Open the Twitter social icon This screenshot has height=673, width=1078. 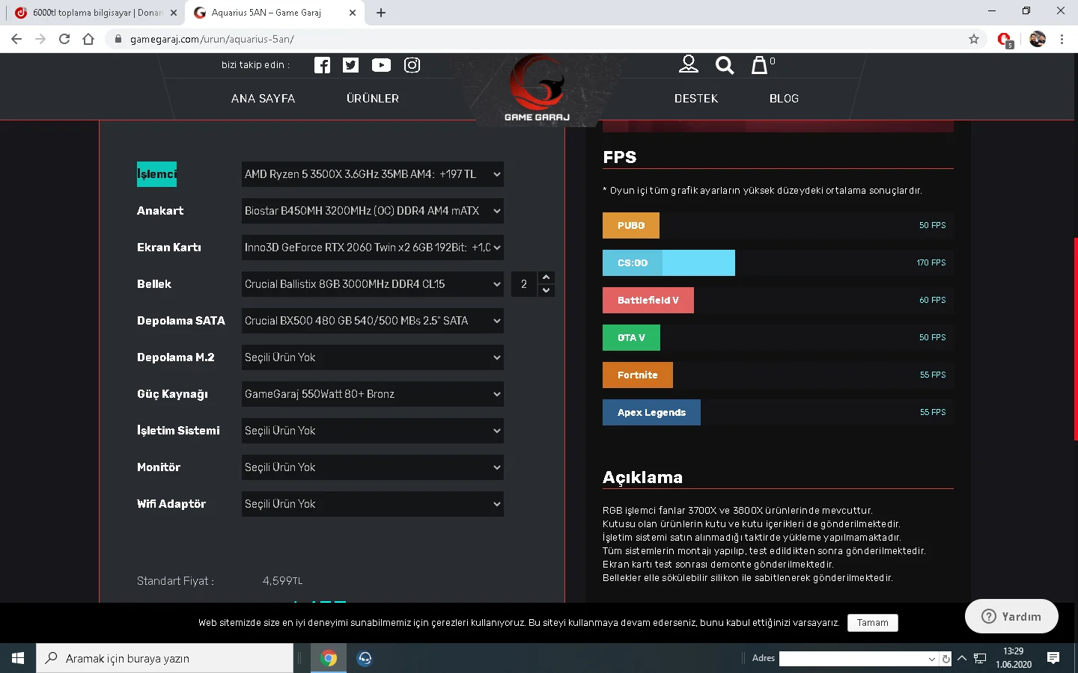(350, 65)
